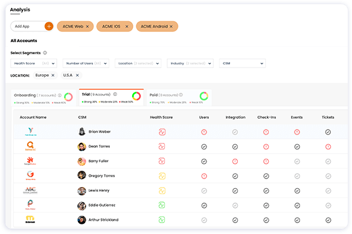Click Brian Weber's red health score icon
This screenshot has height=234, width=352.
pyautogui.click(x=162, y=132)
